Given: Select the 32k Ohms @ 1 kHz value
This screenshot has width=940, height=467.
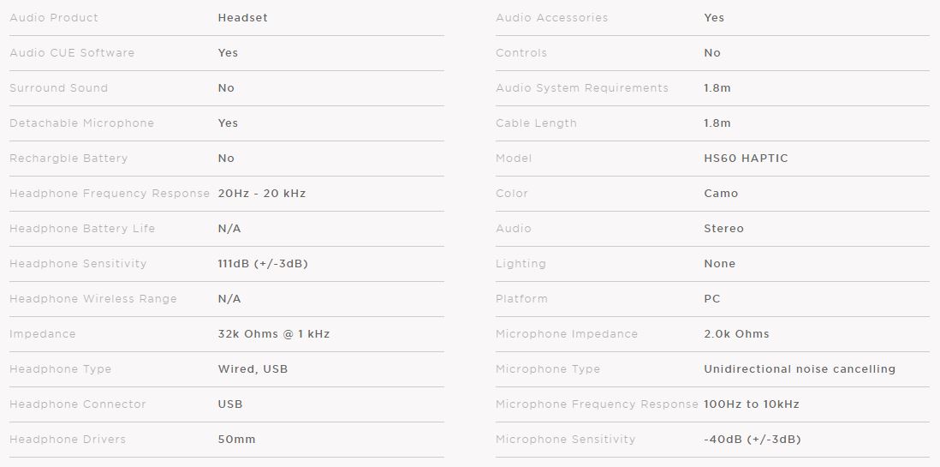Looking at the screenshot, I should pos(274,333).
